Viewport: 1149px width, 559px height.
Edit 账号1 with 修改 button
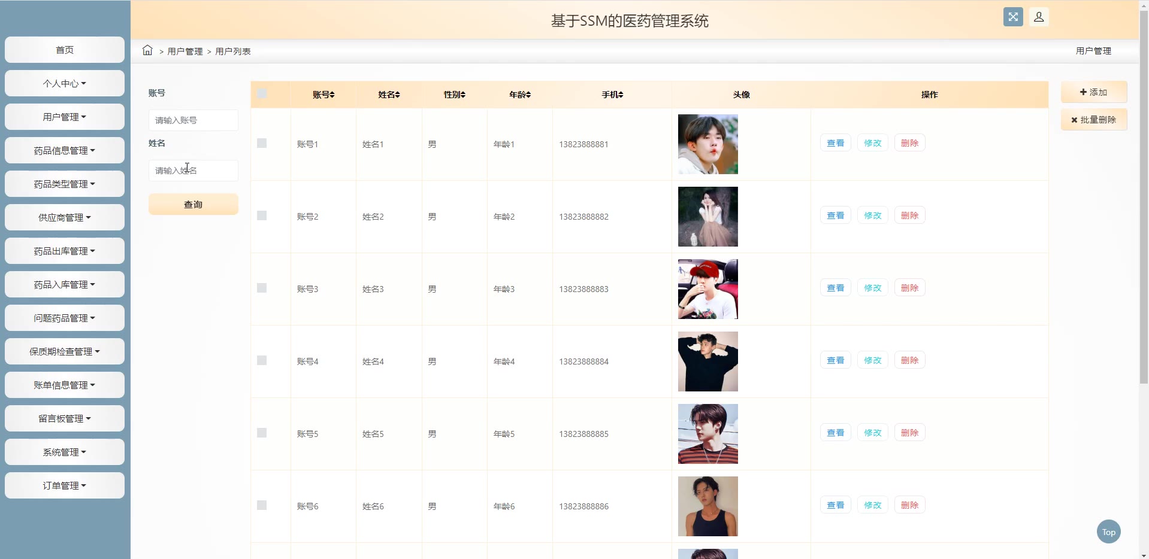pos(873,143)
